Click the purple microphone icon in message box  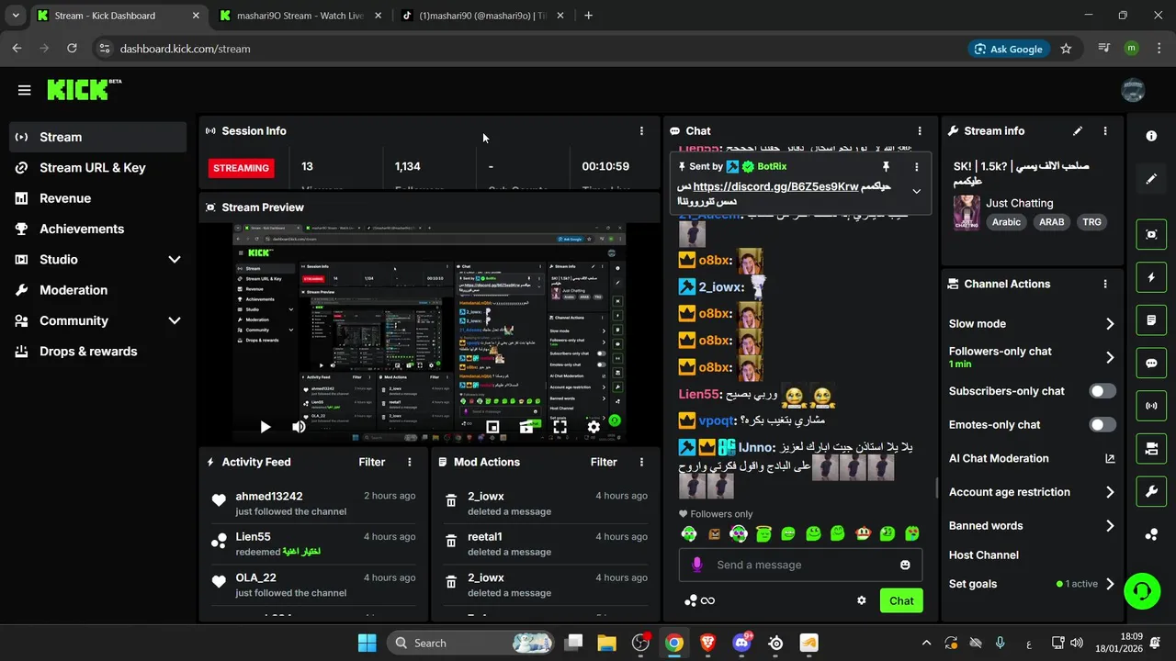[697, 565]
